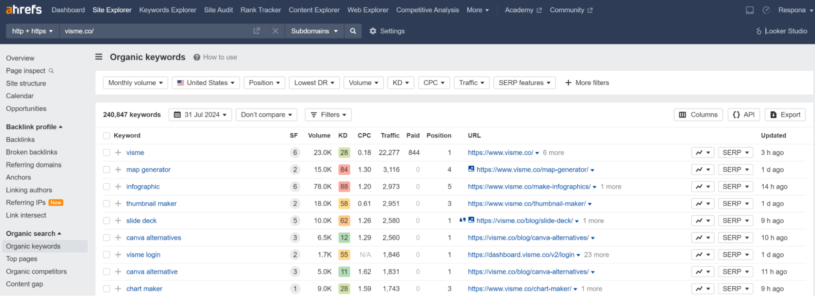Add slide deck keyword with plus icon

118,221
